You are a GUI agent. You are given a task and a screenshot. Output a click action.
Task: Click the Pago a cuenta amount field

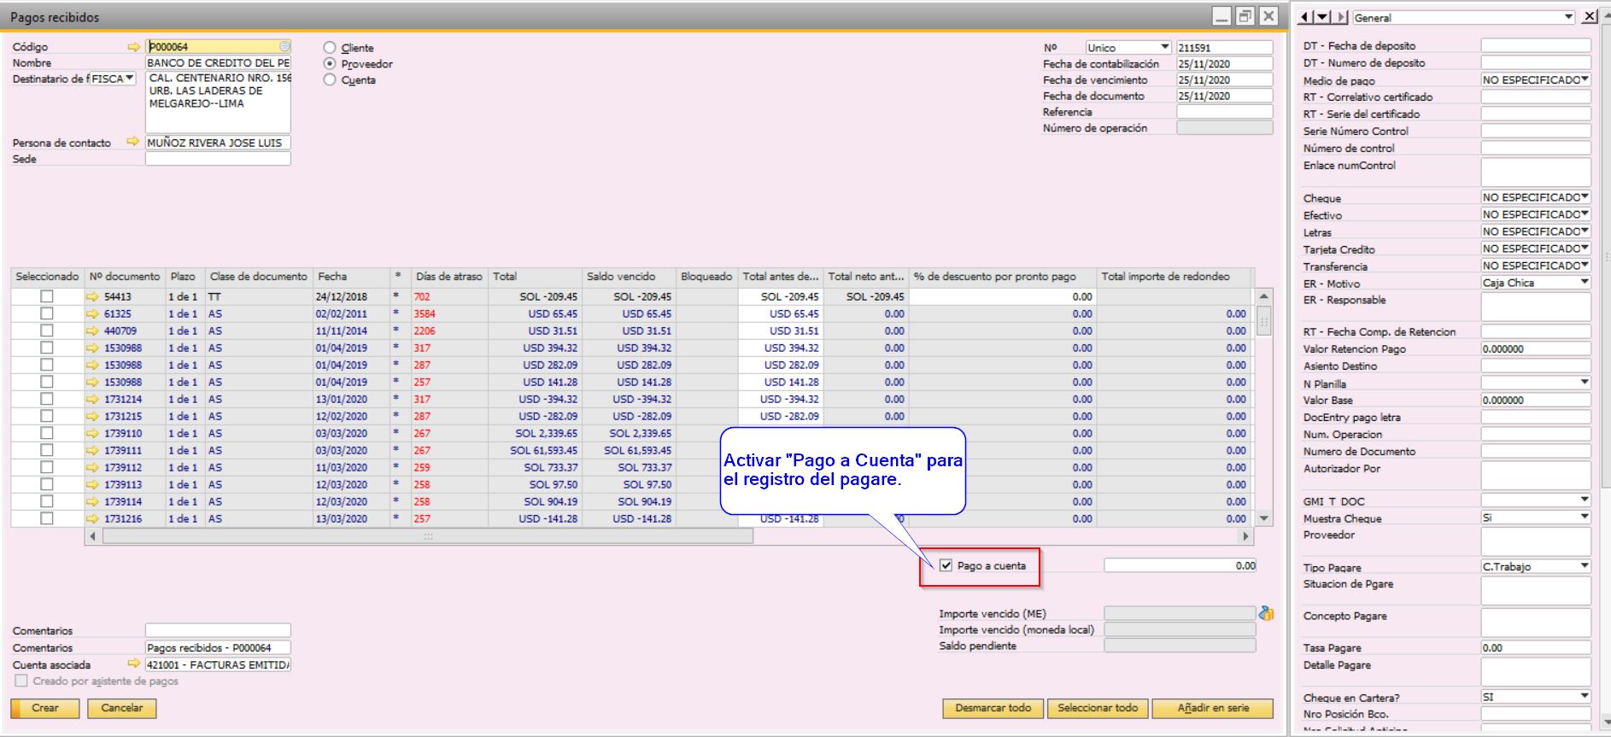click(x=1180, y=565)
